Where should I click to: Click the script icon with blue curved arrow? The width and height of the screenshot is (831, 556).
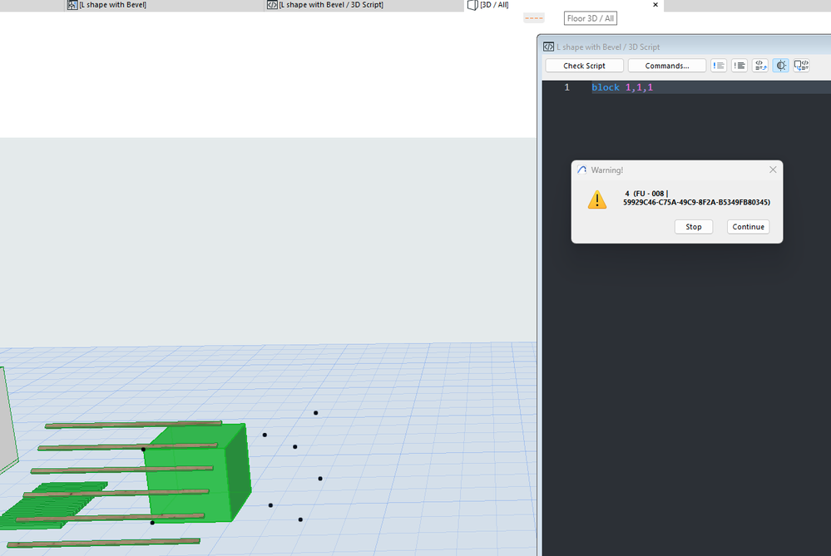(760, 66)
